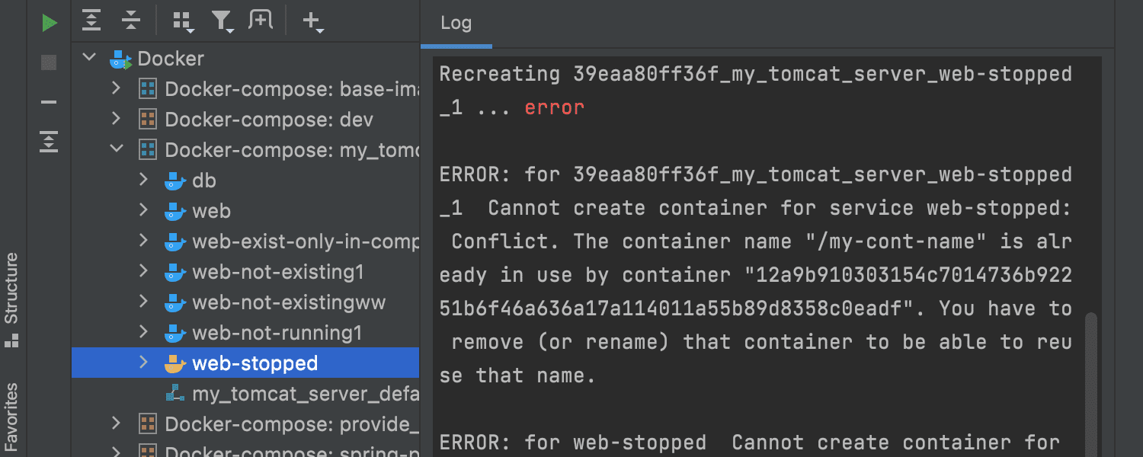Click the Docker whale icon beside web
The image size is (1143, 457).
(175, 211)
